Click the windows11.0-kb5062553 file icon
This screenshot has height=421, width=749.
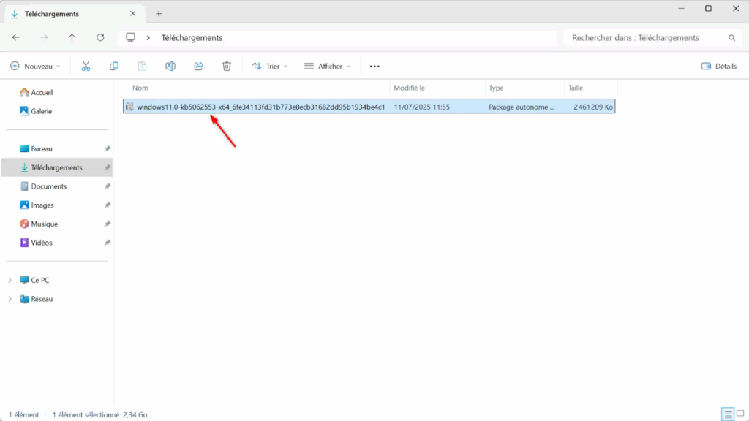[x=129, y=107]
